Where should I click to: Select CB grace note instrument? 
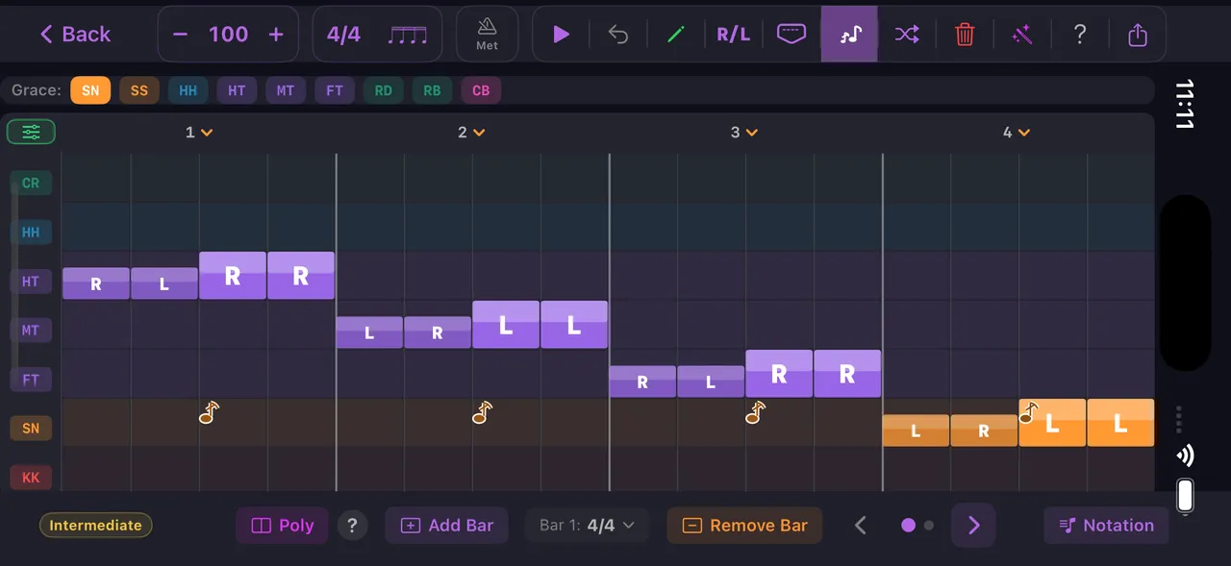point(481,90)
